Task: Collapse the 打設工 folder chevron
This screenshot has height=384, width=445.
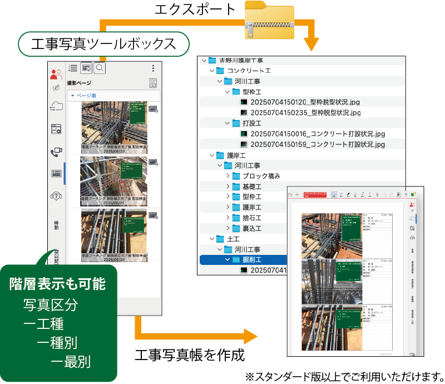Action: [x=228, y=123]
